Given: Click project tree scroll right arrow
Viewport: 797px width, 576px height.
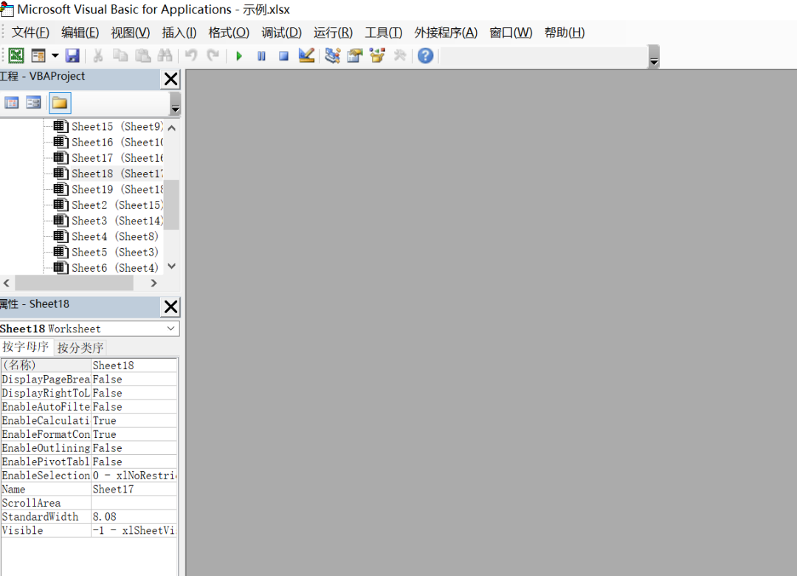Looking at the screenshot, I should [153, 283].
